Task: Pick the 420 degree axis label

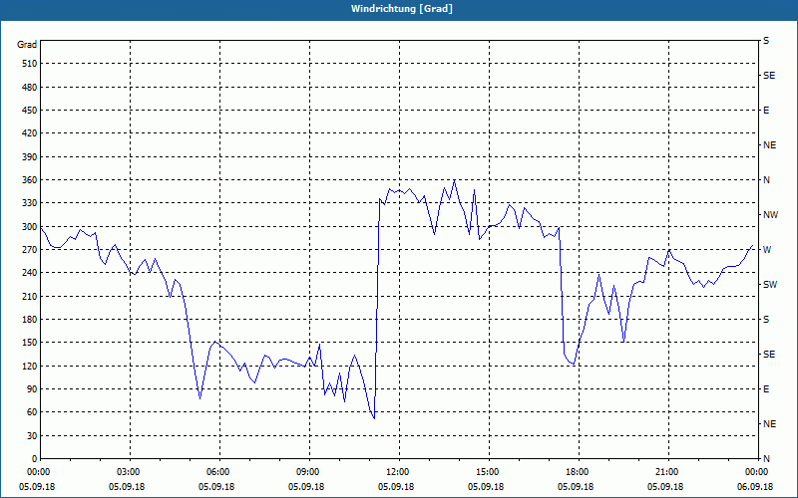Action: tap(29, 133)
